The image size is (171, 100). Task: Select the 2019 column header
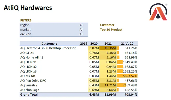(x=84, y=44)
